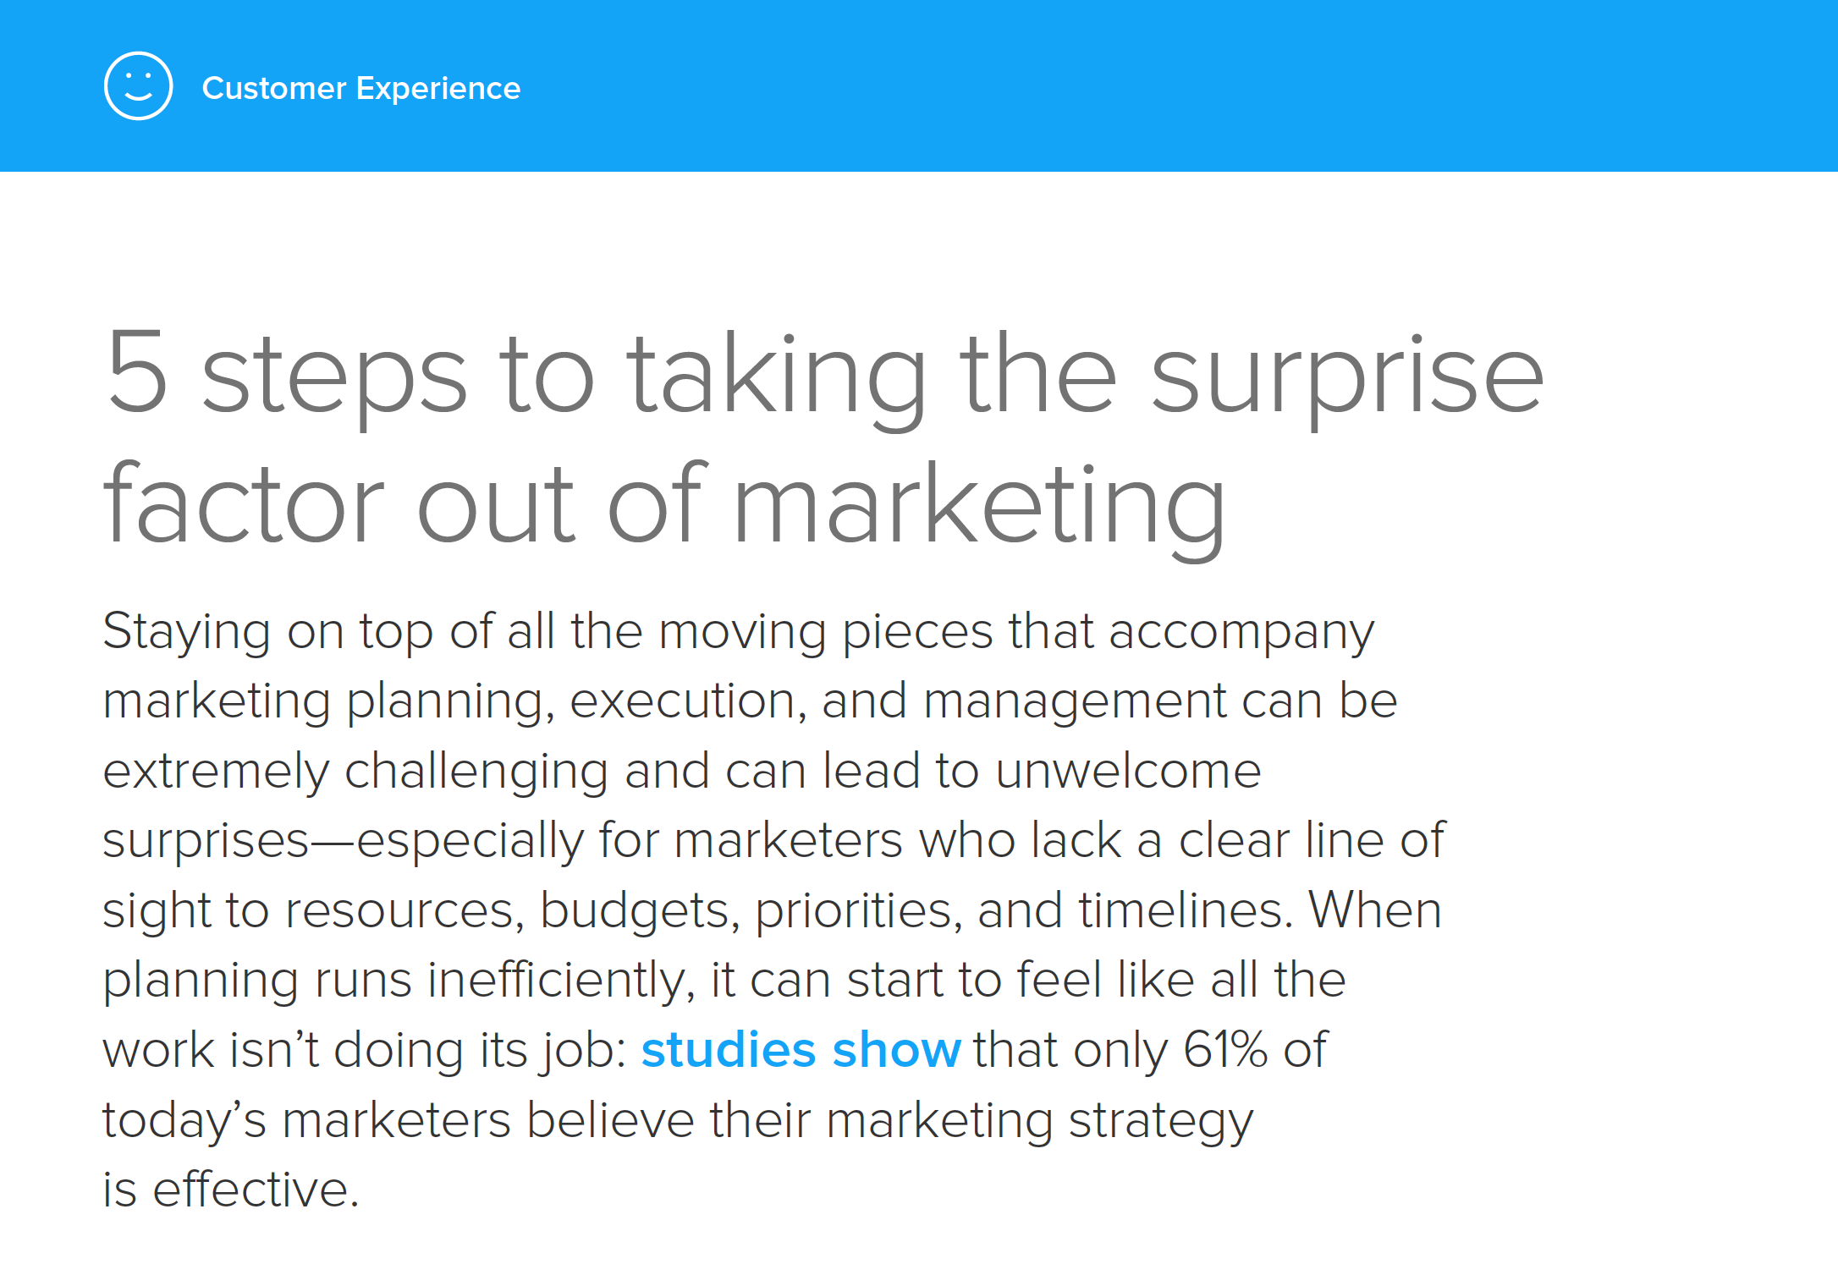Click the closing words "is effective."
1838x1286 pixels.
(231, 1189)
